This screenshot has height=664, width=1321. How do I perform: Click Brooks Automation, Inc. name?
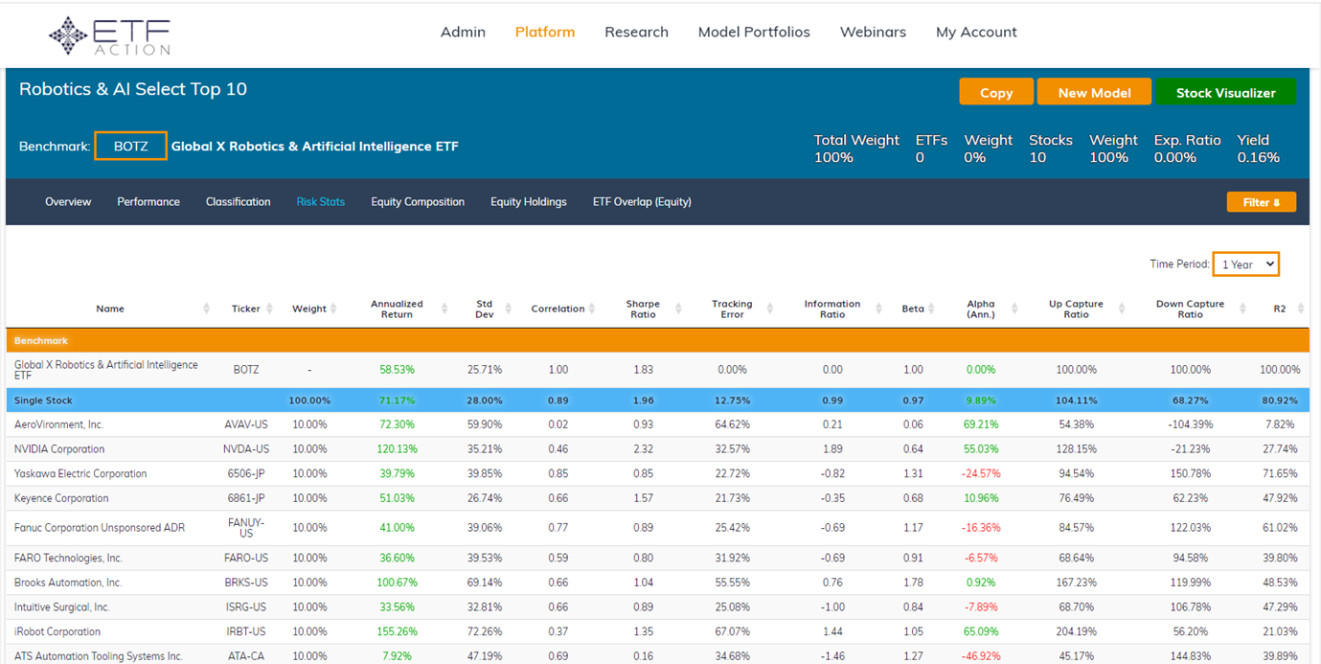click(x=68, y=583)
